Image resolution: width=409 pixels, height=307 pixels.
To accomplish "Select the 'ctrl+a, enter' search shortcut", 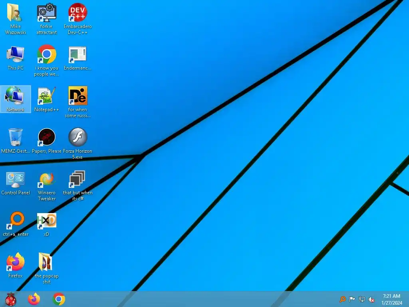I will click(16, 224).
